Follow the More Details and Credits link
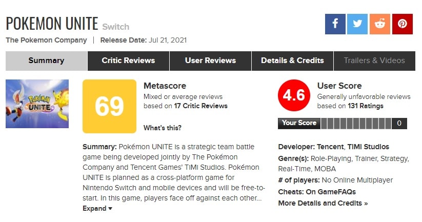The width and height of the screenshot is (422, 222). [x=323, y=204]
